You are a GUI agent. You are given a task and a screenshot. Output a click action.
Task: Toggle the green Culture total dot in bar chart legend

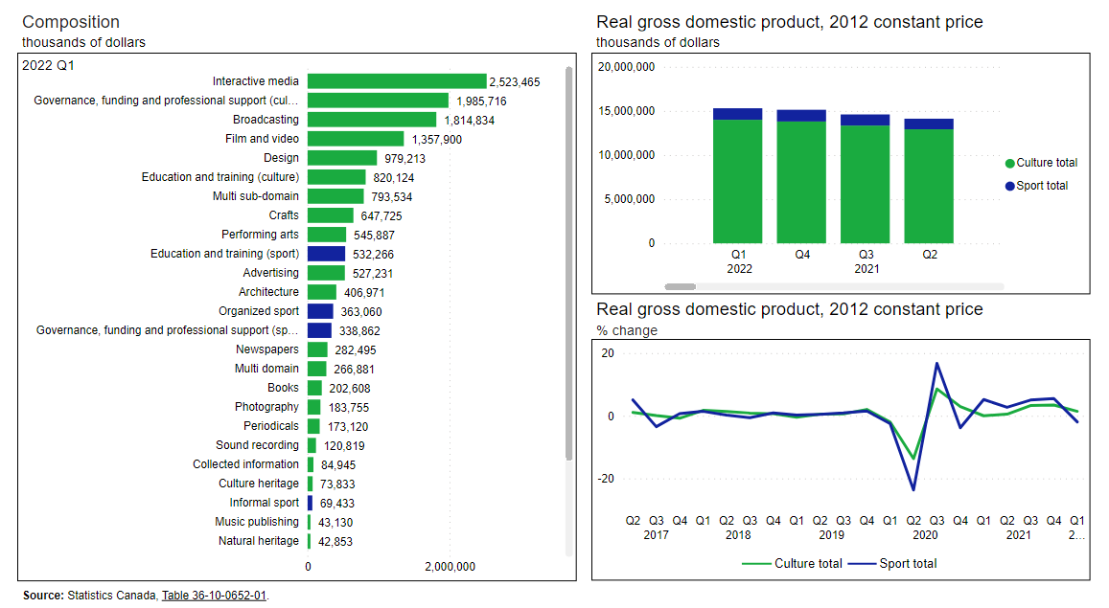[x=1010, y=163]
